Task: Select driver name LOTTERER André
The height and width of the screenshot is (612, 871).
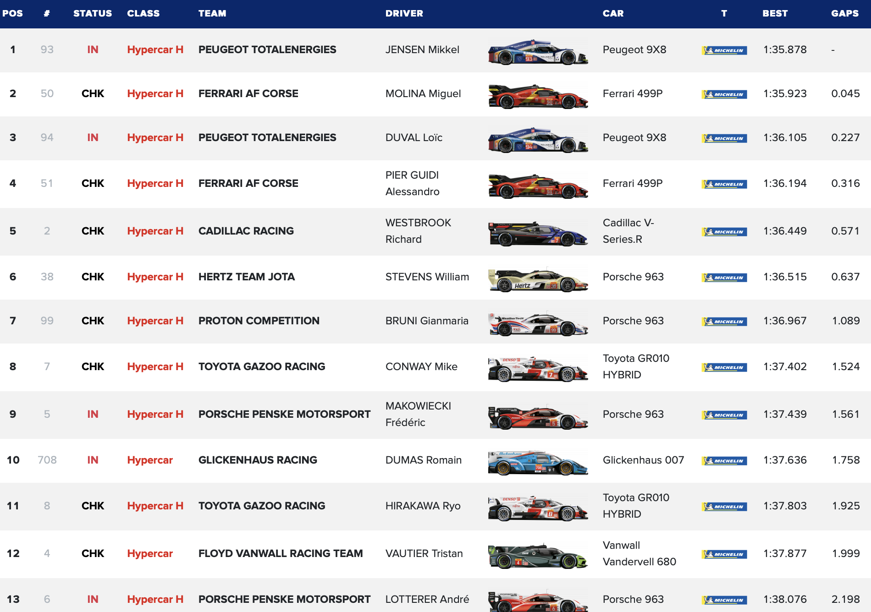Action: tap(427, 599)
